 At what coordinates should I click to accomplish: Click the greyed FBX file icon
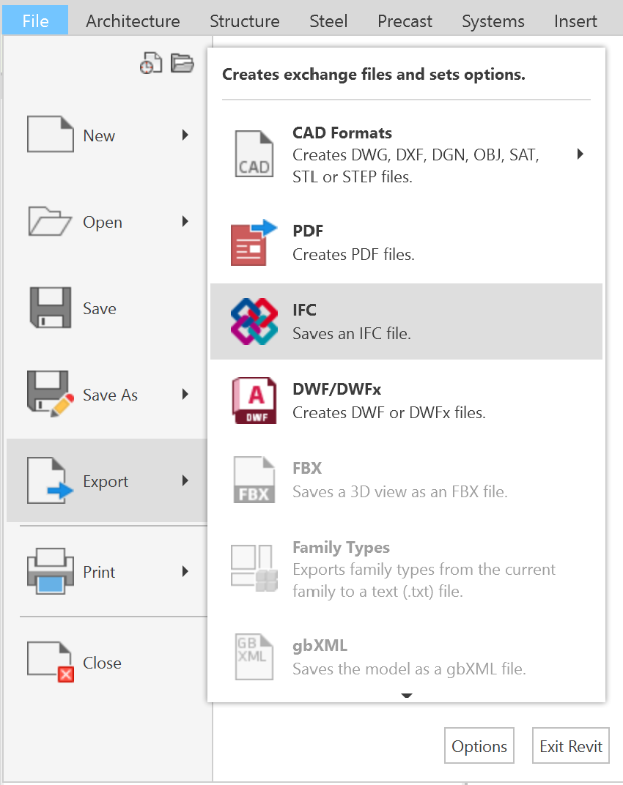[254, 480]
